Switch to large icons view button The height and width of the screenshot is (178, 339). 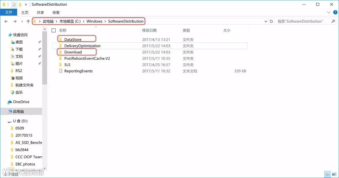[x=334, y=174]
